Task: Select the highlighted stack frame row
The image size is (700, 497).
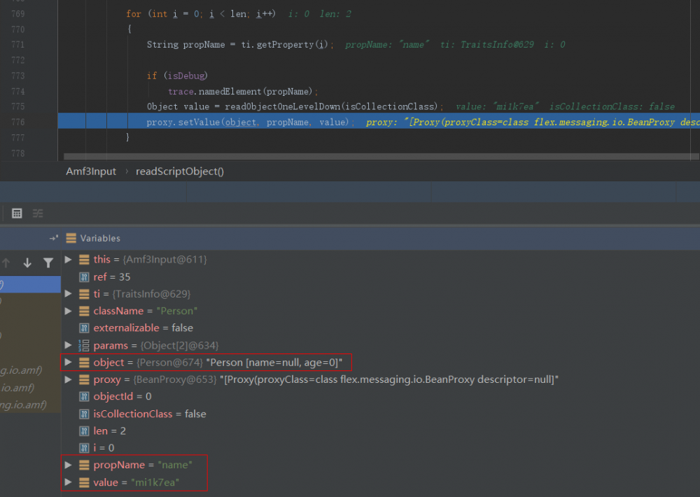Action: click(x=30, y=284)
